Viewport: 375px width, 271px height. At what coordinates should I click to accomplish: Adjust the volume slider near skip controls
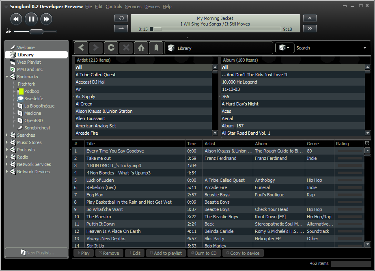click(37, 31)
